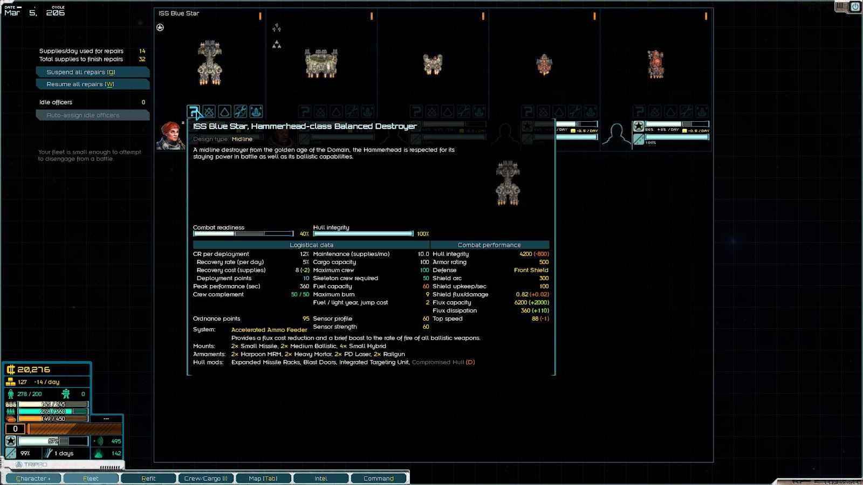Screen dimensions: 863x485
Task: Click the Mar 5, 206 date display
Action: 35,11
